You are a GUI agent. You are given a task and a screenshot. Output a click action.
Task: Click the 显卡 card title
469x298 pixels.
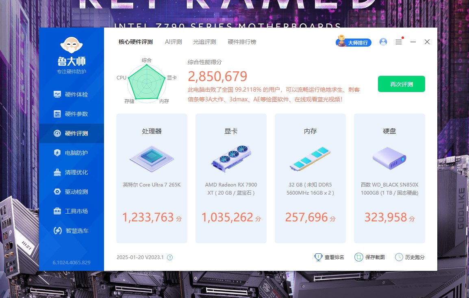pyautogui.click(x=231, y=131)
